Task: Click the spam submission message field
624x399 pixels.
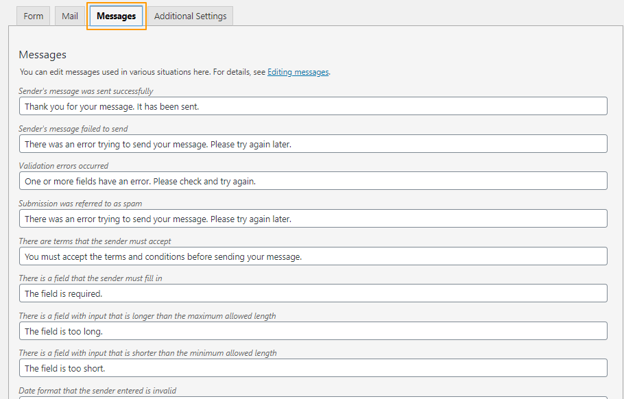Action: pyautogui.click(x=312, y=218)
